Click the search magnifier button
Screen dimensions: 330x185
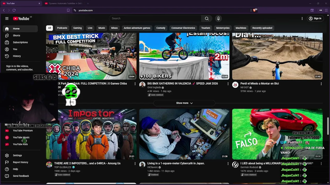207,18
